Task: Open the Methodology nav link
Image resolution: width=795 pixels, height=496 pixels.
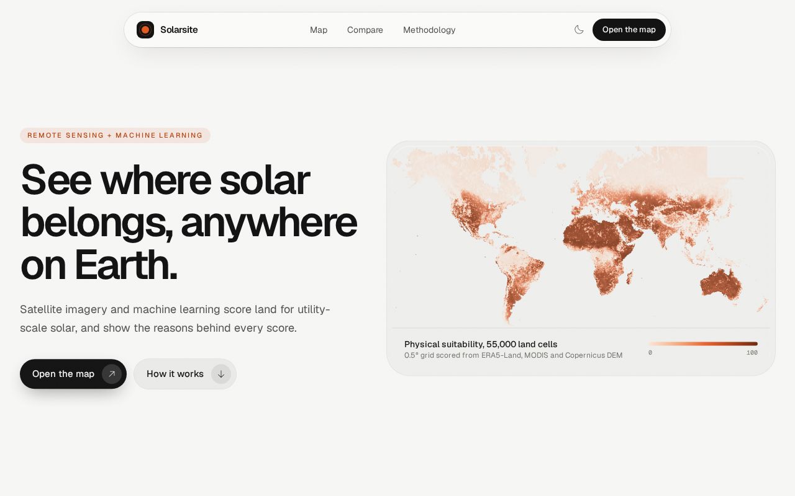Action: pos(429,30)
